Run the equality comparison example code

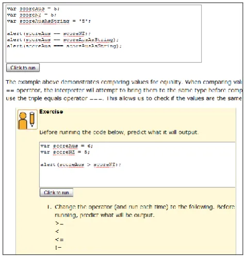point(23,67)
